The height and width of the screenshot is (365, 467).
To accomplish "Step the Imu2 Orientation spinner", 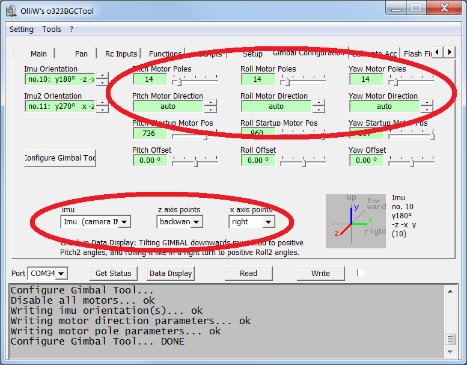I will (103, 106).
